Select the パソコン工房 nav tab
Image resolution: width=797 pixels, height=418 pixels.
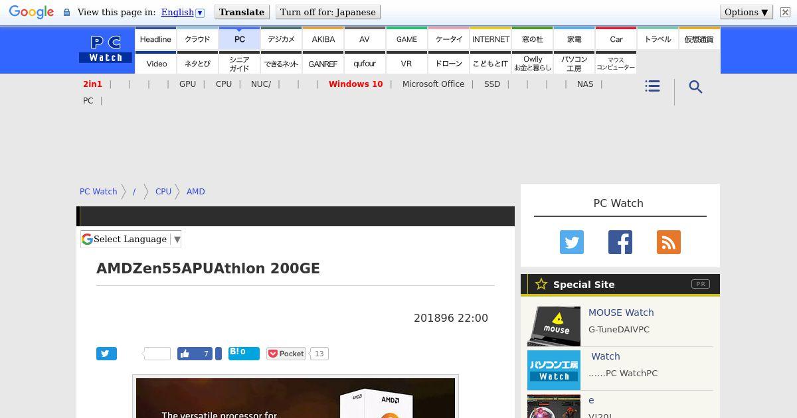click(575, 64)
